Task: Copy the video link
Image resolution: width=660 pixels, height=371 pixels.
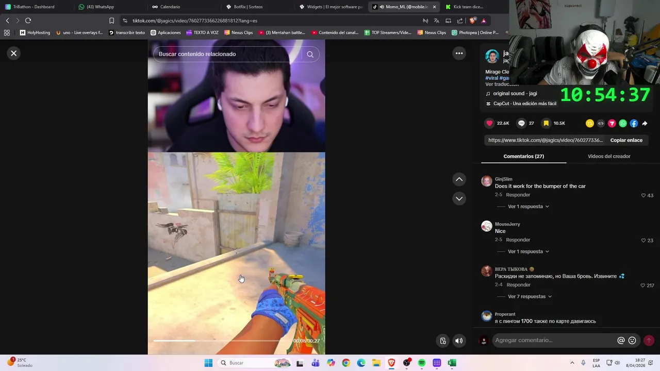Action: 626,140
